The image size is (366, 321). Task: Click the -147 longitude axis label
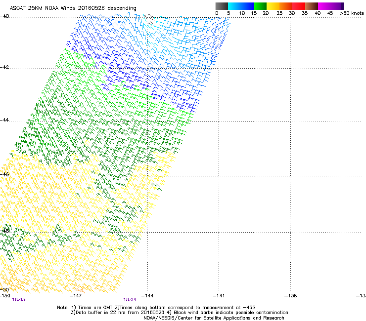click(x=76, y=296)
